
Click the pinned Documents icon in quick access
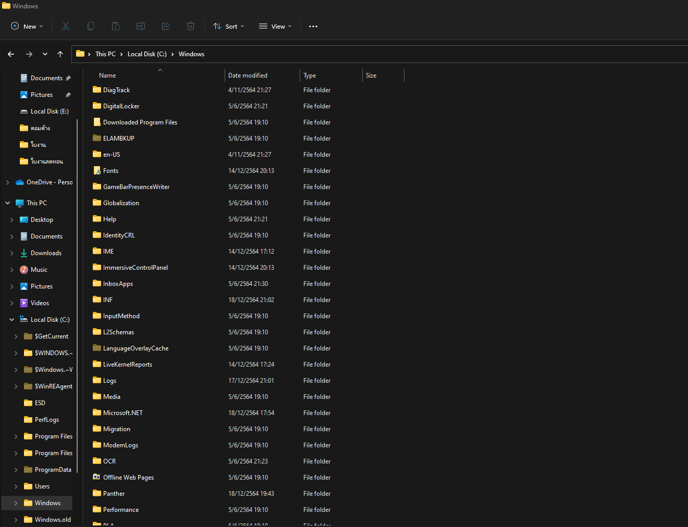pyautogui.click(x=24, y=78)
